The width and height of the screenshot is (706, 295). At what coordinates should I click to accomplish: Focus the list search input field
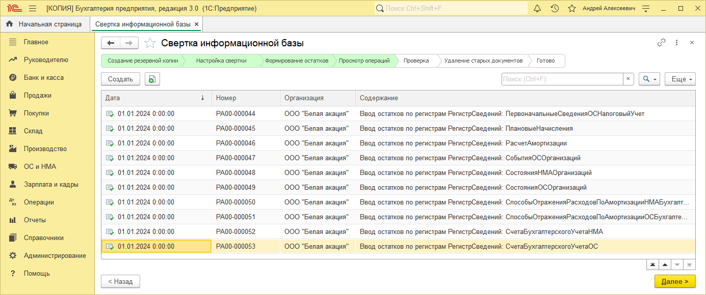point(562,79)
